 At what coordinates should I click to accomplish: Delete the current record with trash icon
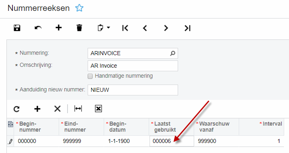79,28
